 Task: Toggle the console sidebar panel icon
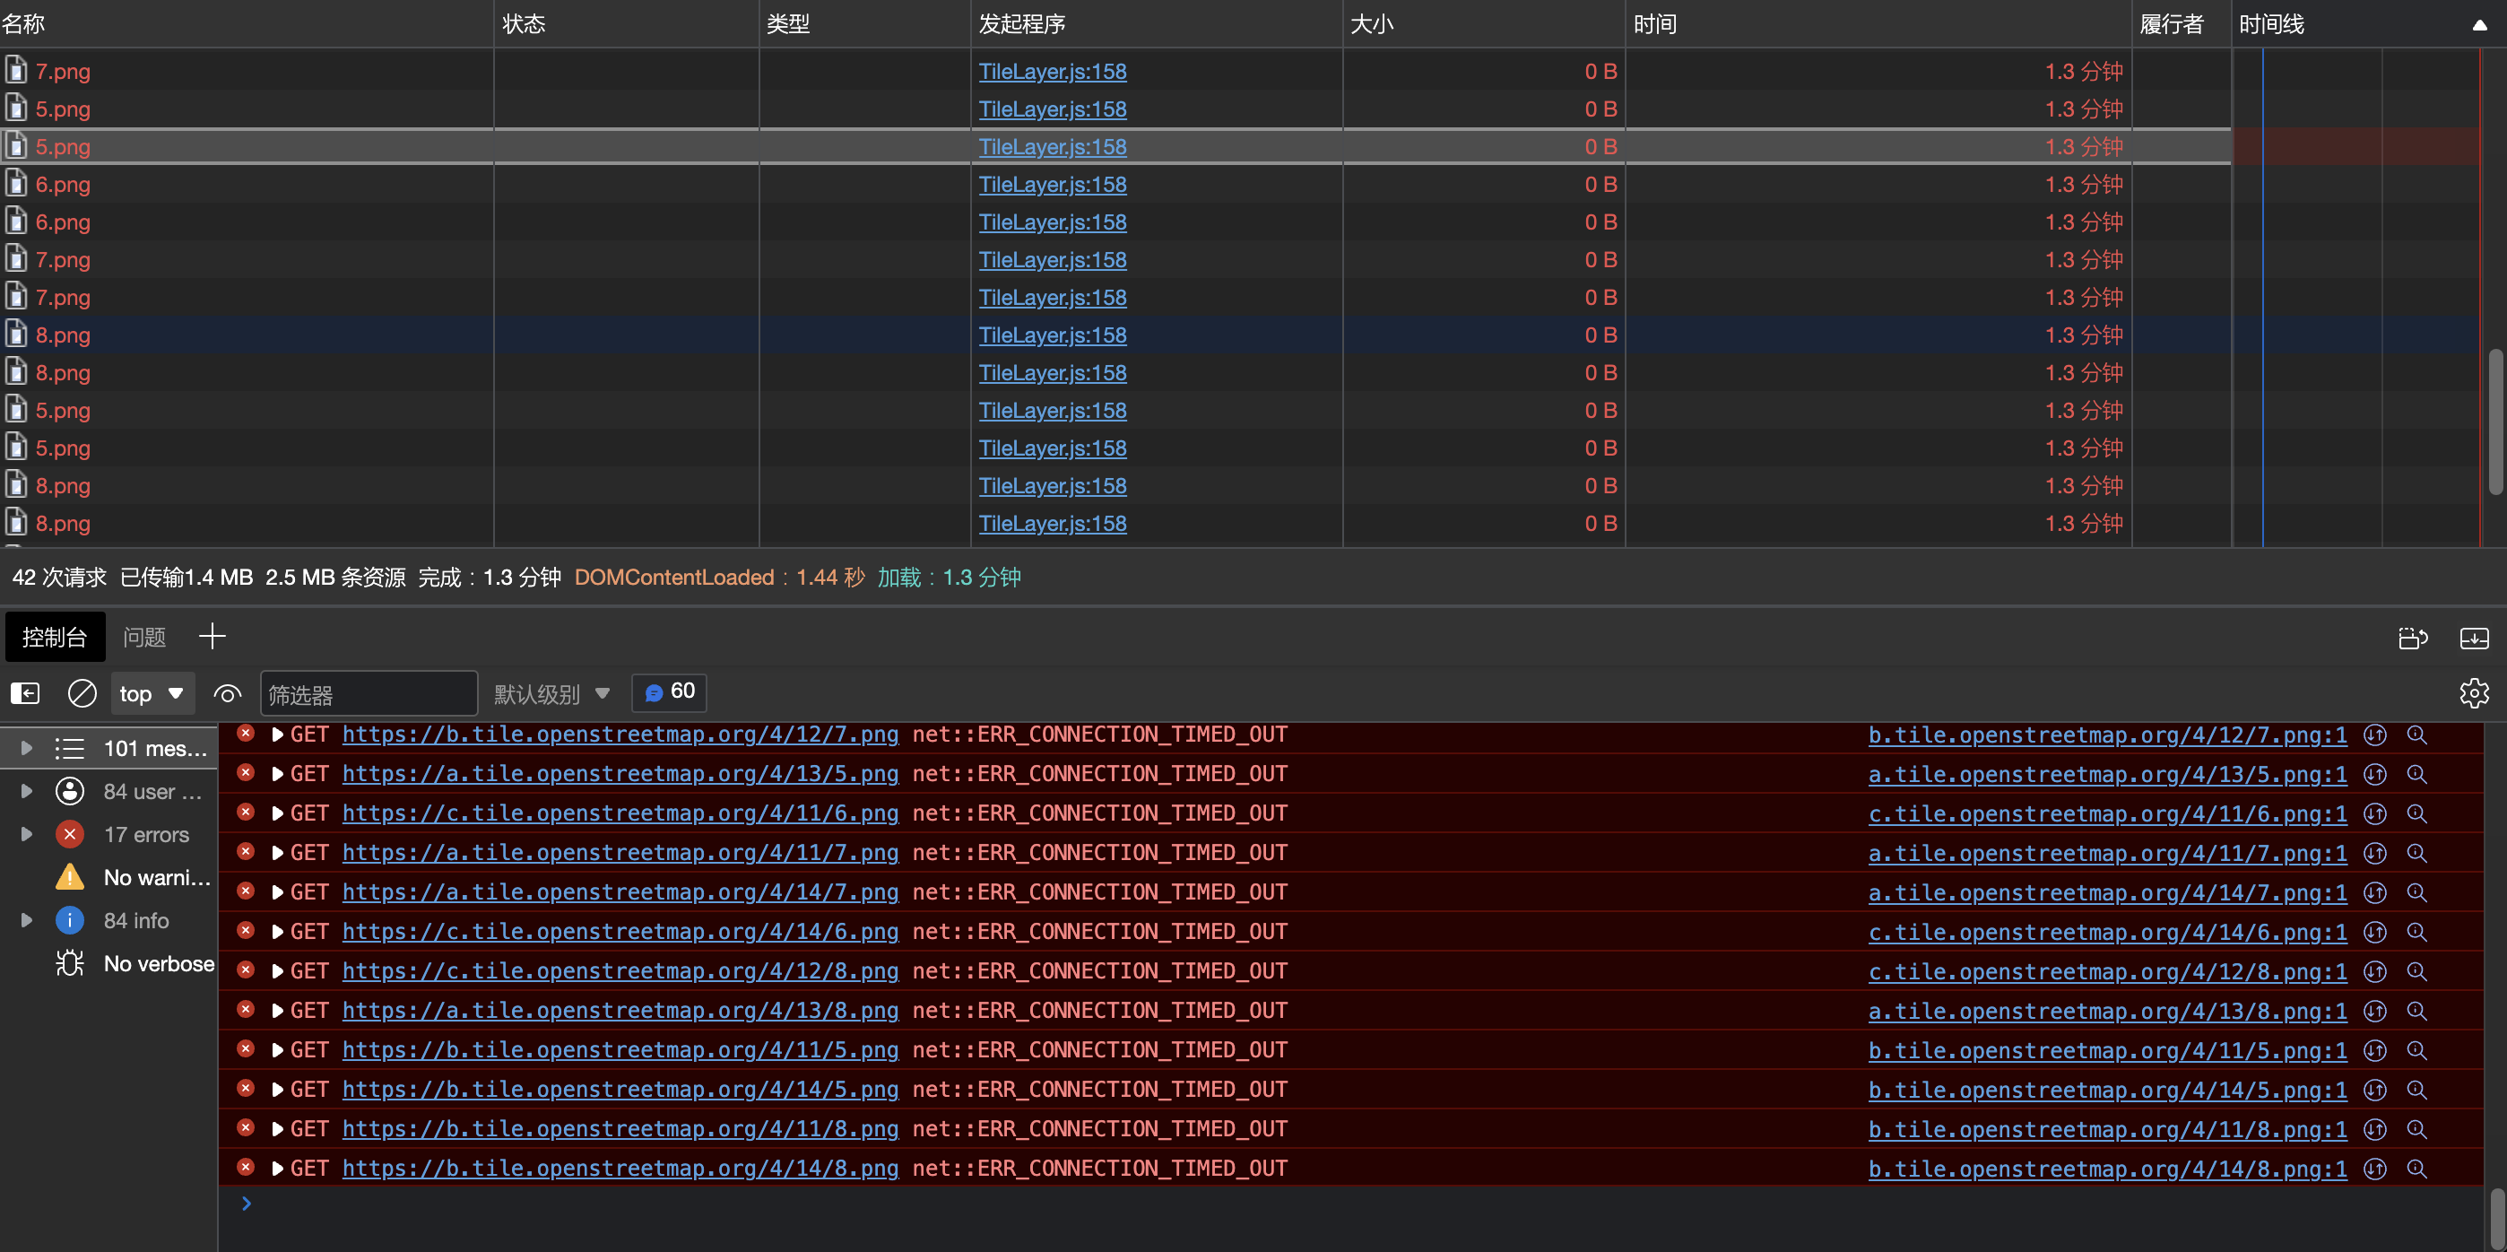click(x=25, y=693)
